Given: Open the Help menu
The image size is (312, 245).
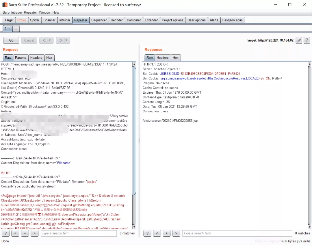Looking at the screenshot, I should pyautogui.click(x=56, y=12).
